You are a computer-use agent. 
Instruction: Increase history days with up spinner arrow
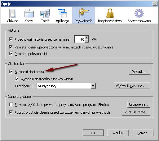(x=87, y=37)
